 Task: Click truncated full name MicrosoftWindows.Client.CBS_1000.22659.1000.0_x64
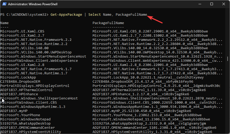pyautogui.click(x=157, y=103)
